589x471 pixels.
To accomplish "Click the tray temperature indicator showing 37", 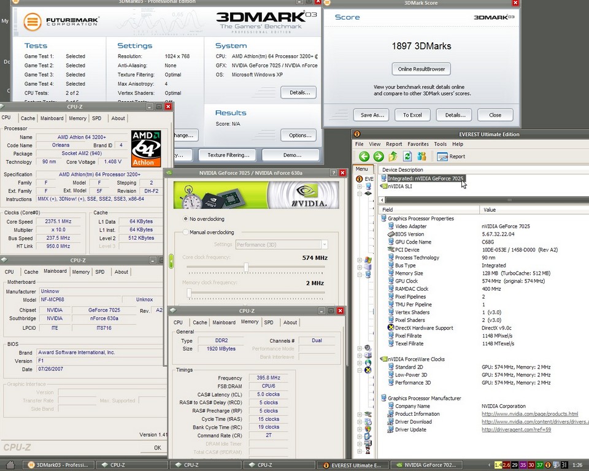I will coord(539,465).
